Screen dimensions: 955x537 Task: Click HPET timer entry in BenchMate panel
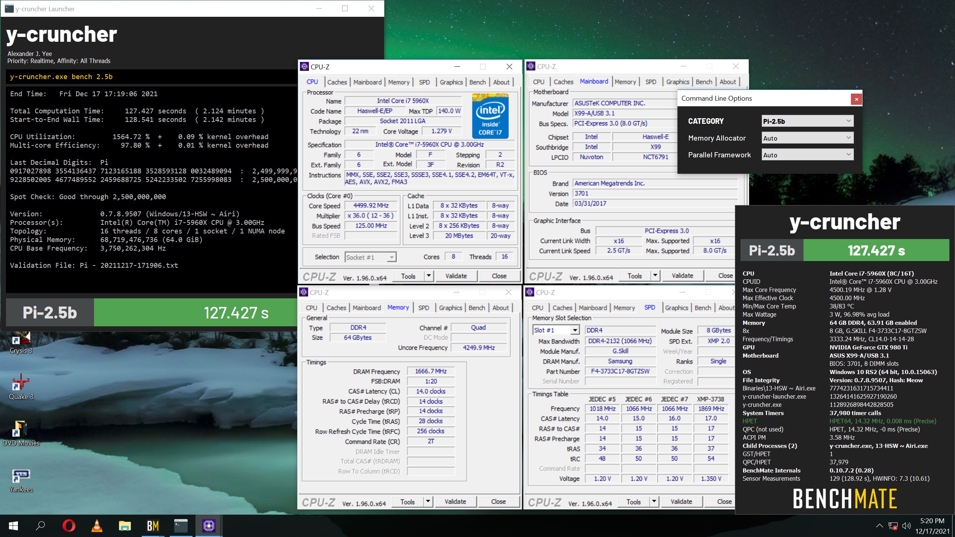[x=839, y=421]
